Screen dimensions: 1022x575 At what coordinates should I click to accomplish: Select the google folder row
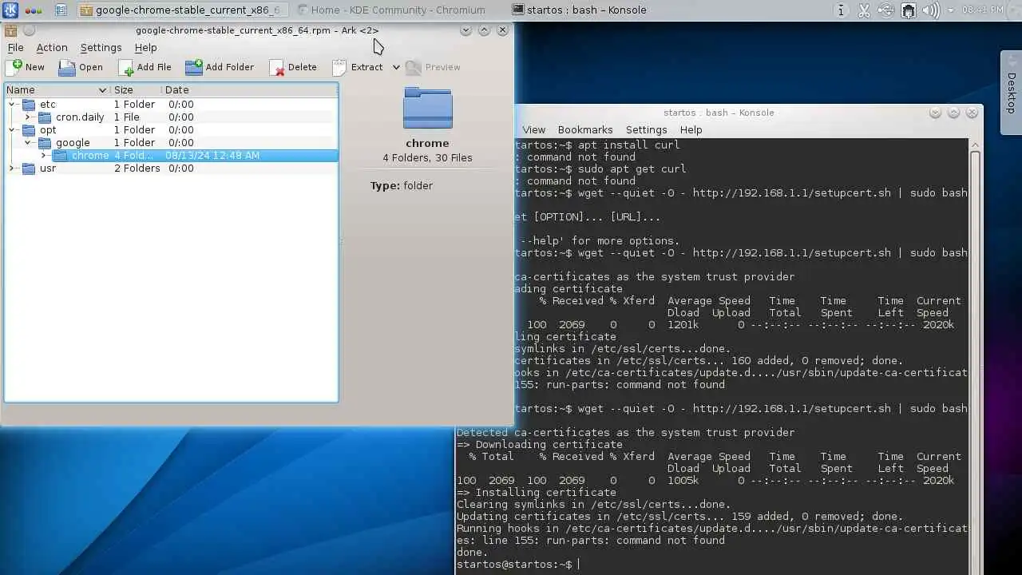172,143
